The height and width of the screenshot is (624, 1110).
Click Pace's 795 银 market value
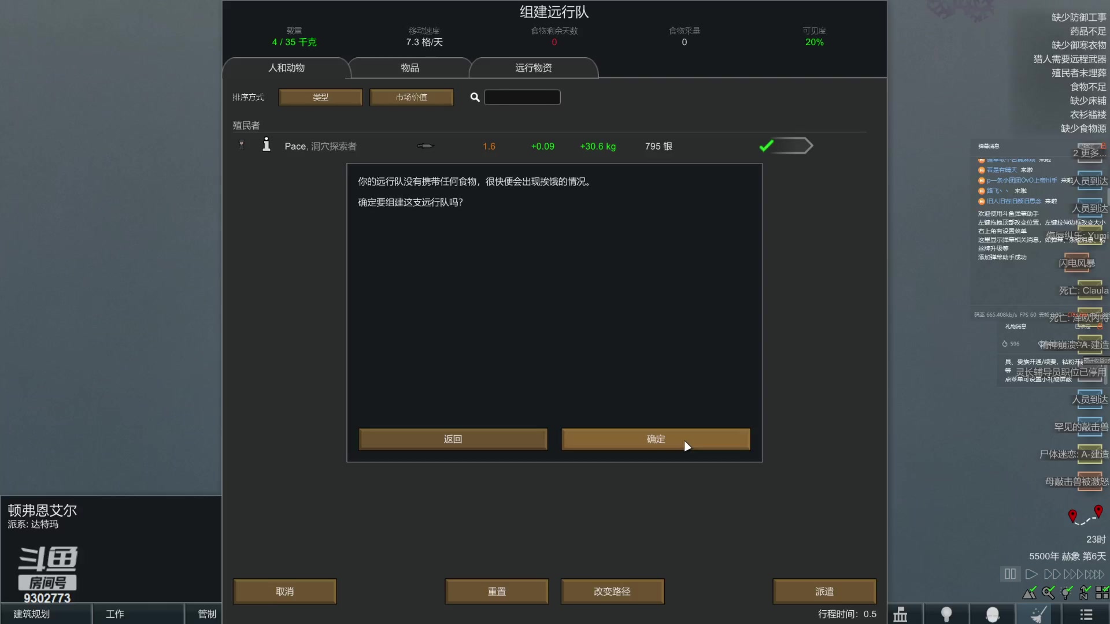click(658, 146)
